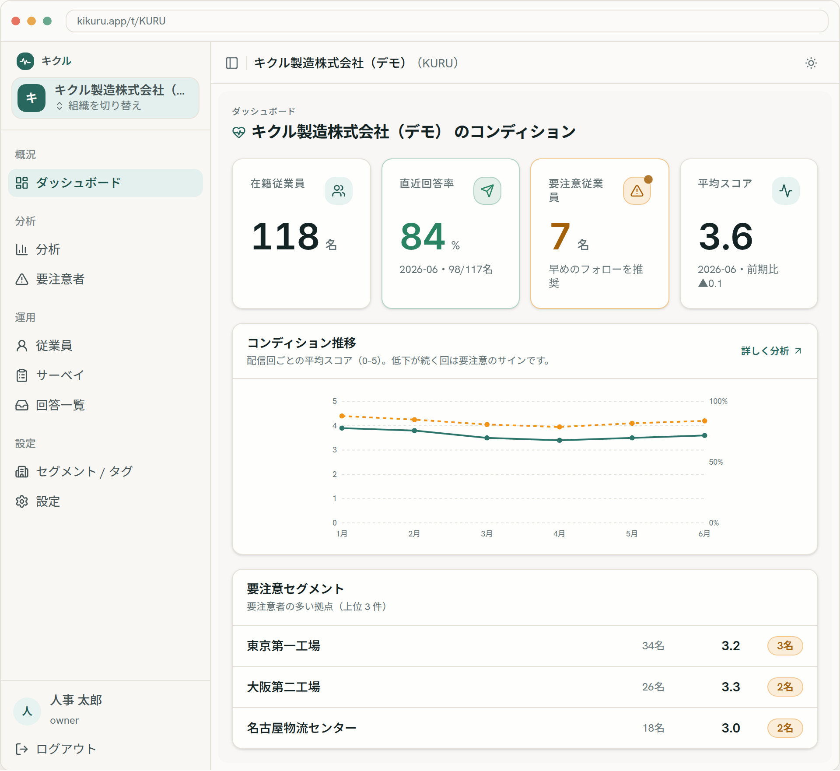The width and height of the screenshot is (840, 771).
Task: Click the Kikuru heartbeat logo icon
Action: point(25,61)
